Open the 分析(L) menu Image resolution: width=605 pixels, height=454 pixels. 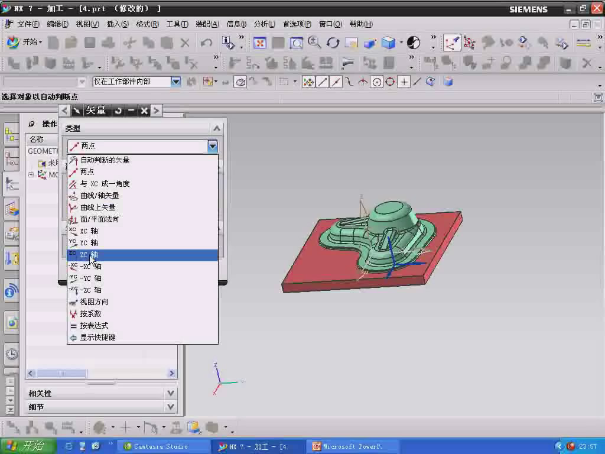pyautogui.click(x=264, y=24)
